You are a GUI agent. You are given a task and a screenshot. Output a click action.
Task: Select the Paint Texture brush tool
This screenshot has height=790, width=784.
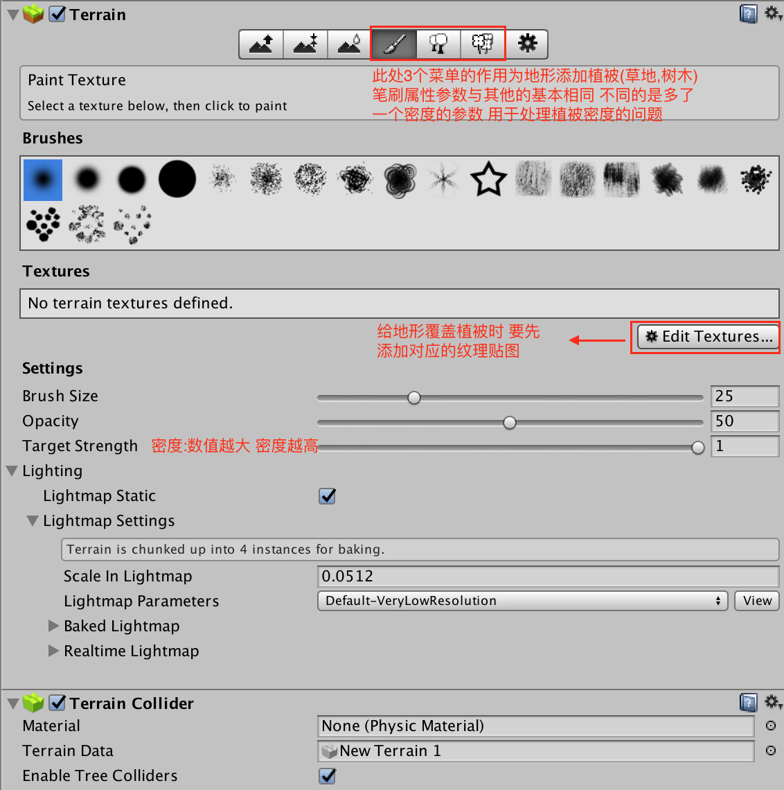tap(394, 44)
